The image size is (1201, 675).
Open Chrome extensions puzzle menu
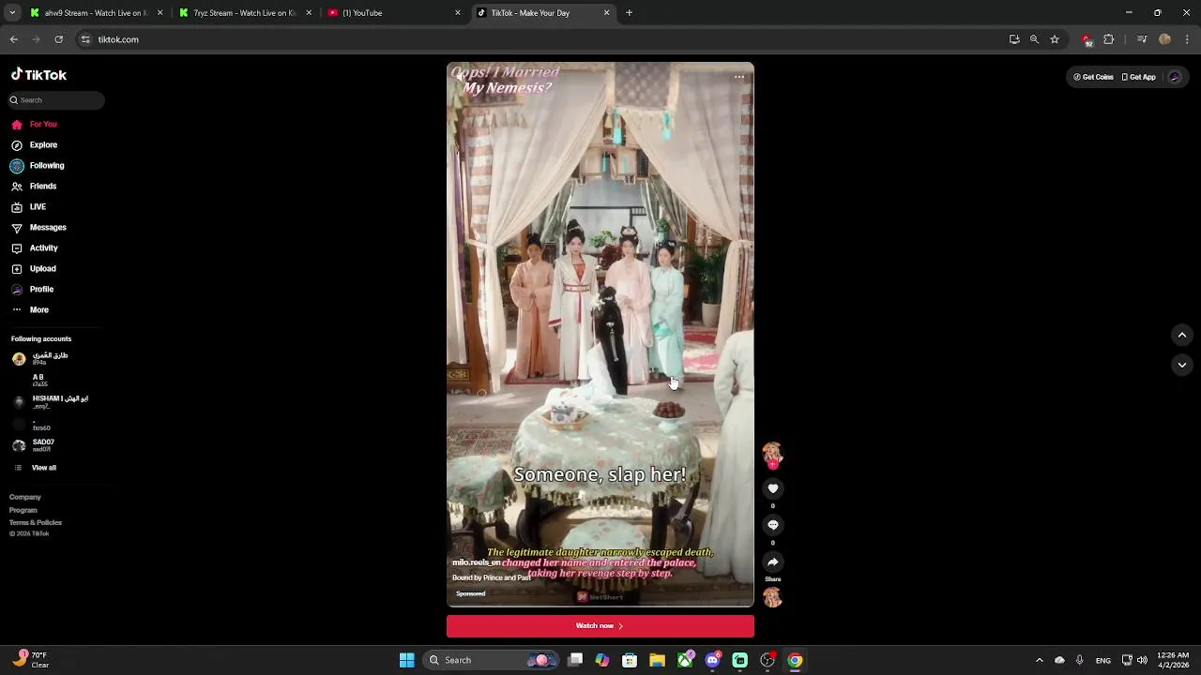(1108, 39)
